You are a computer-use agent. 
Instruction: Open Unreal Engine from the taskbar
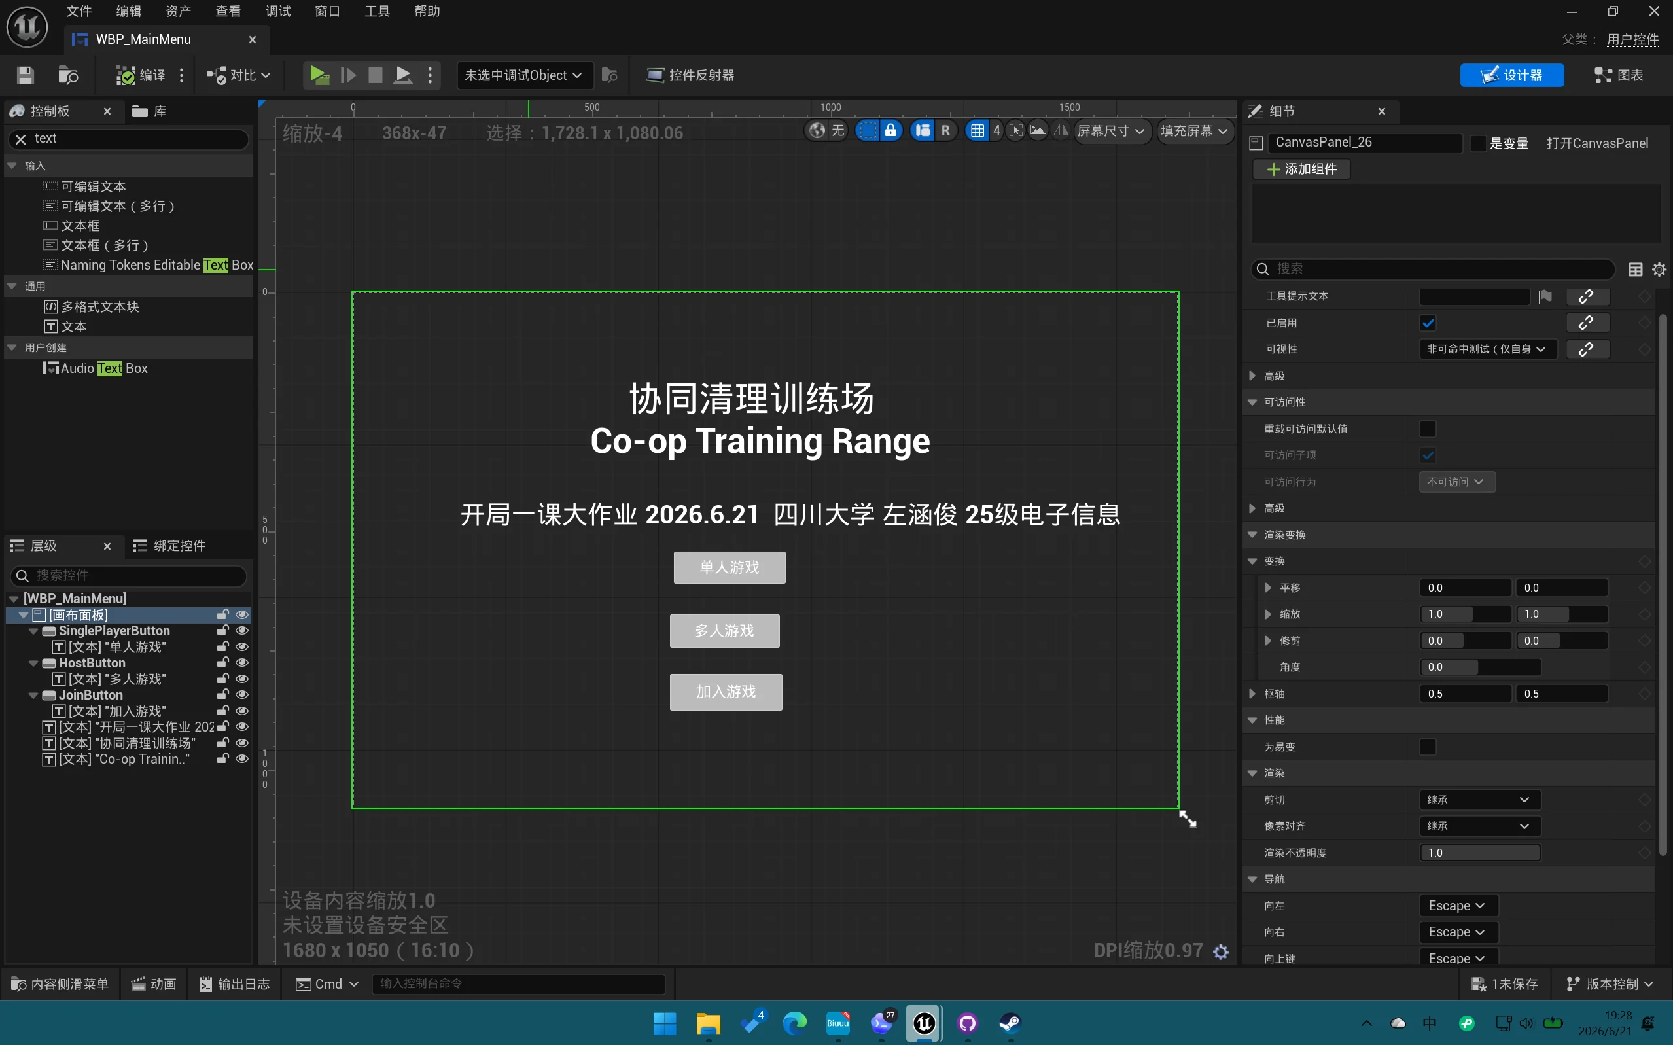tap(924, 1023)
